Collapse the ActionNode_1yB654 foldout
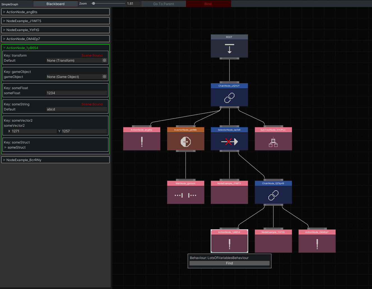The height and width of the screenshot is (289, 372). (x=4, y=48)
